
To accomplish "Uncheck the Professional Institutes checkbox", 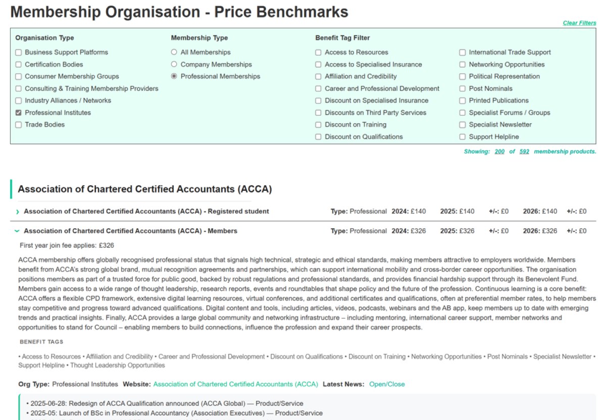I will 19,113.
